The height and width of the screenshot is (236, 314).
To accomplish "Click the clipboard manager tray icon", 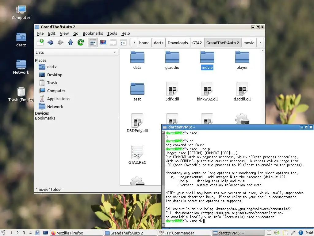I will click(285, 233).
